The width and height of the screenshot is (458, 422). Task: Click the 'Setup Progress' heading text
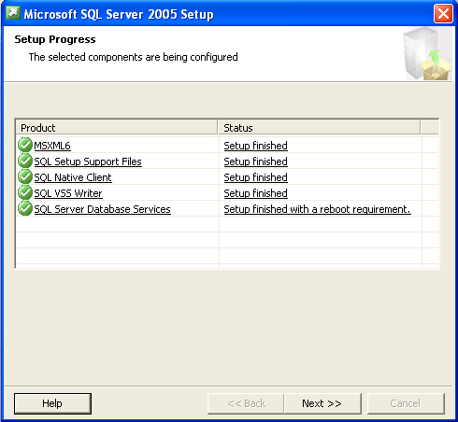55,39
